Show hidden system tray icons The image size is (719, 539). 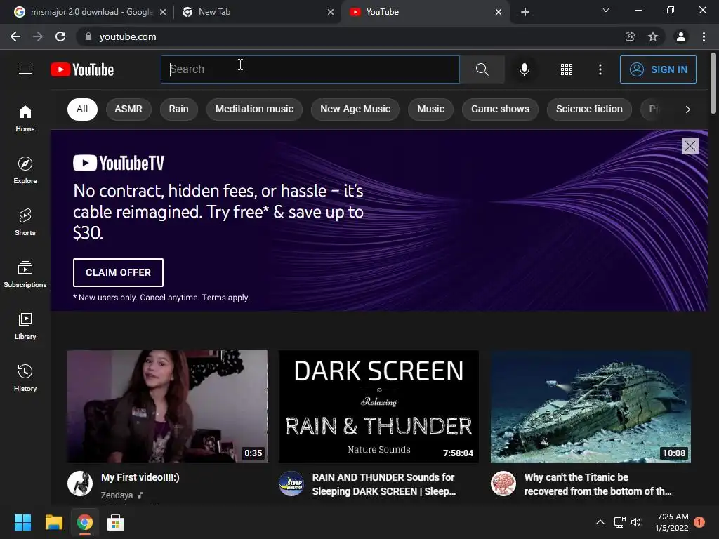tap(600, 522)
